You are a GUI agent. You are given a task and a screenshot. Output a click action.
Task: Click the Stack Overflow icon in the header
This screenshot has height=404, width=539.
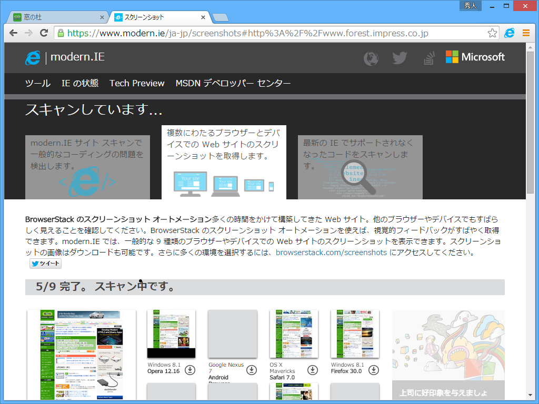[428, 58]
